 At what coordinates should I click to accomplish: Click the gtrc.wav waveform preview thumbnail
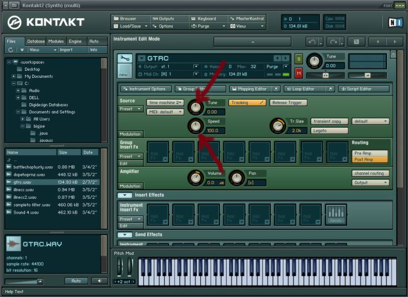click(x=13, y=244)
